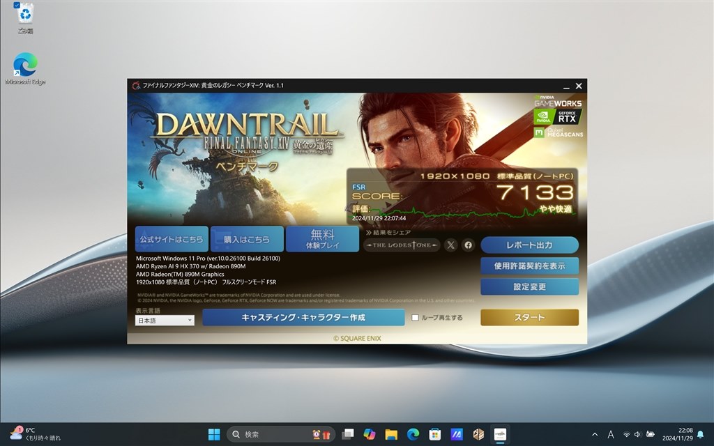The height and width of the screenshot is (446, 714).
Task: Open Task View on the taskbar
Action: point(349,434)
